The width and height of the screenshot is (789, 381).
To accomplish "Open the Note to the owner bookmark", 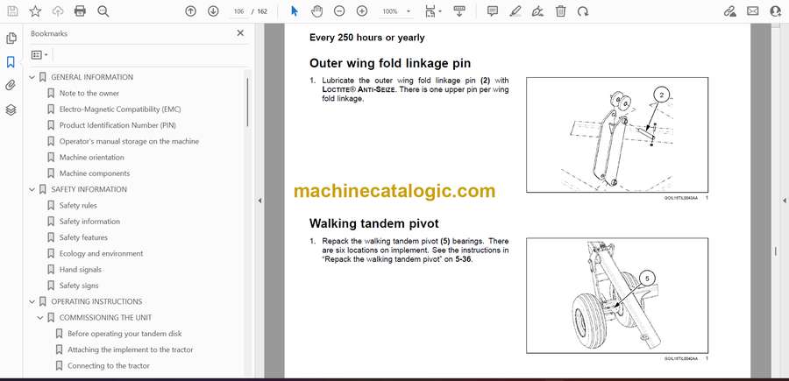I will (89, 94).
